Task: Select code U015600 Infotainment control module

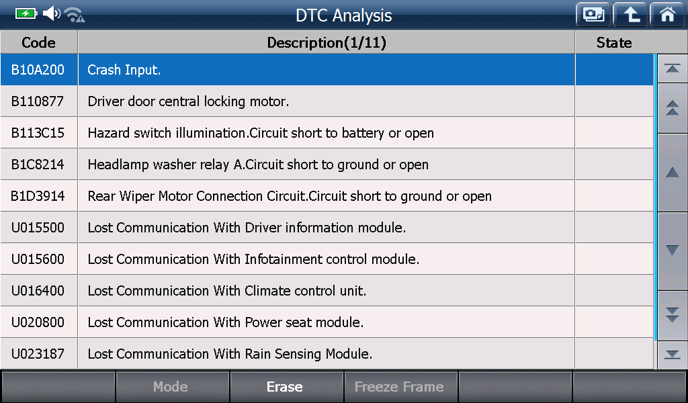Action: click(x=327, y=259)
